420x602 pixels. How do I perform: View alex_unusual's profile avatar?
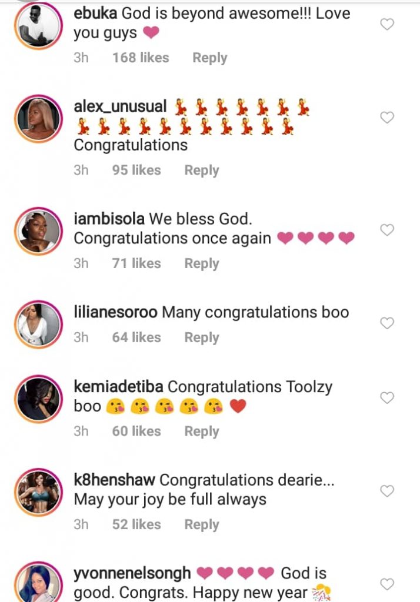point(38,118)
